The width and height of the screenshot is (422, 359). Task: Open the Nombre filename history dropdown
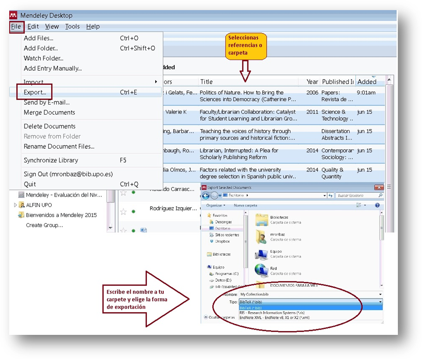(x=380, y=294)
